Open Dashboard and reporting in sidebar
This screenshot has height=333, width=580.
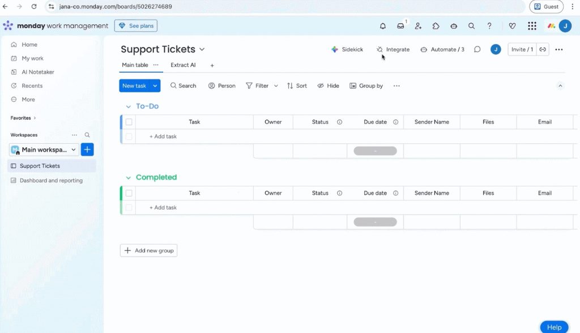[51, 181]
